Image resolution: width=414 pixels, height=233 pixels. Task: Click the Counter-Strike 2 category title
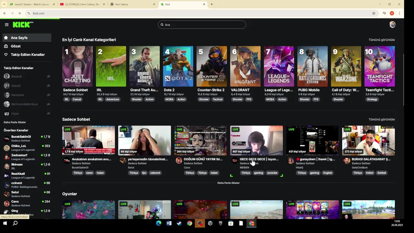coord(211,90)
